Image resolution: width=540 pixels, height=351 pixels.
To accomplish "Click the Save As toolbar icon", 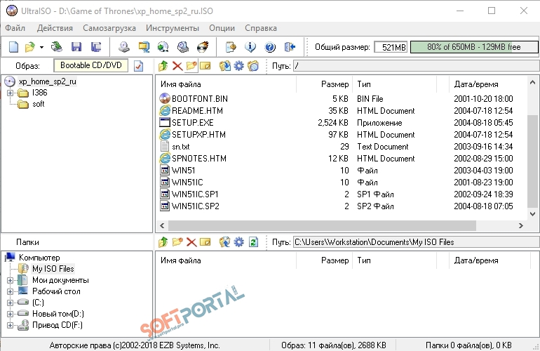I will [96, 47].
